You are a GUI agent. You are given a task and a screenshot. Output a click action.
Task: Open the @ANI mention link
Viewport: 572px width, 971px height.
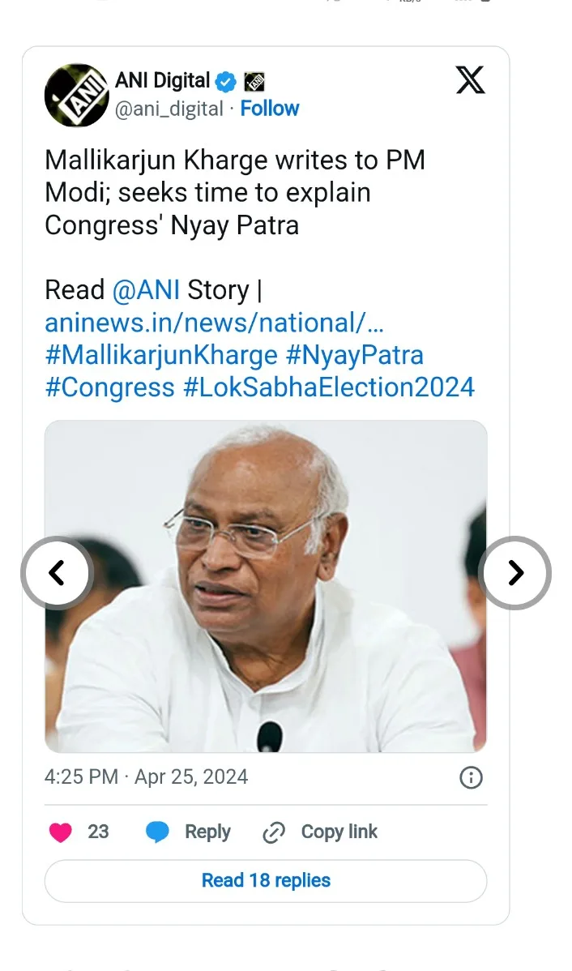[x=146, y=290]
